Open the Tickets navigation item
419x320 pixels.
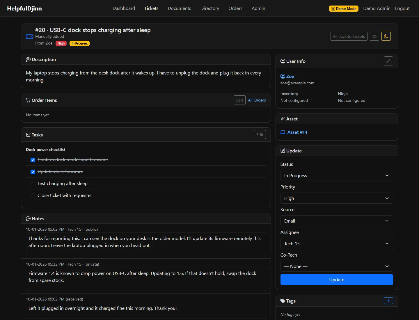click(151, 8)
